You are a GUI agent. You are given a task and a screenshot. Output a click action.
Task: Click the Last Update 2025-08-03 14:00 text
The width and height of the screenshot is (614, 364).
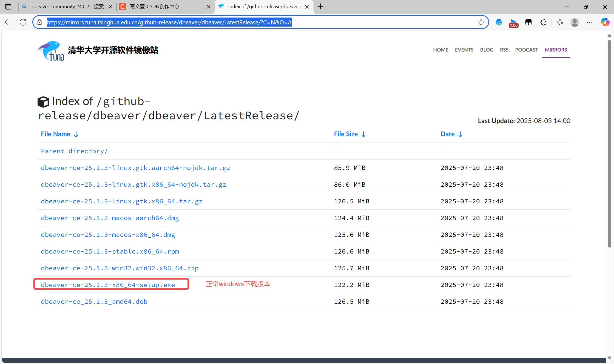point(524,121)
